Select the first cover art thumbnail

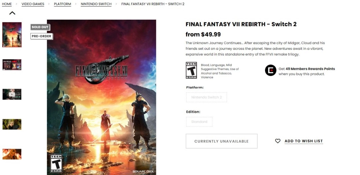click(12, 35)
